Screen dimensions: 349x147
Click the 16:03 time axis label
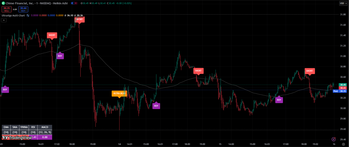(x=267, y=144)
